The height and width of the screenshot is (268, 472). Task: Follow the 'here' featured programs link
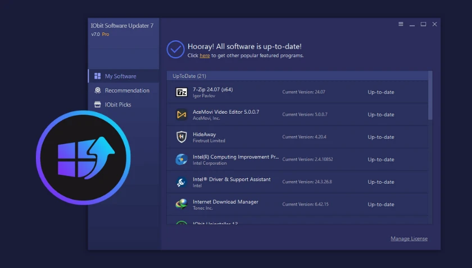pos(205,56)
